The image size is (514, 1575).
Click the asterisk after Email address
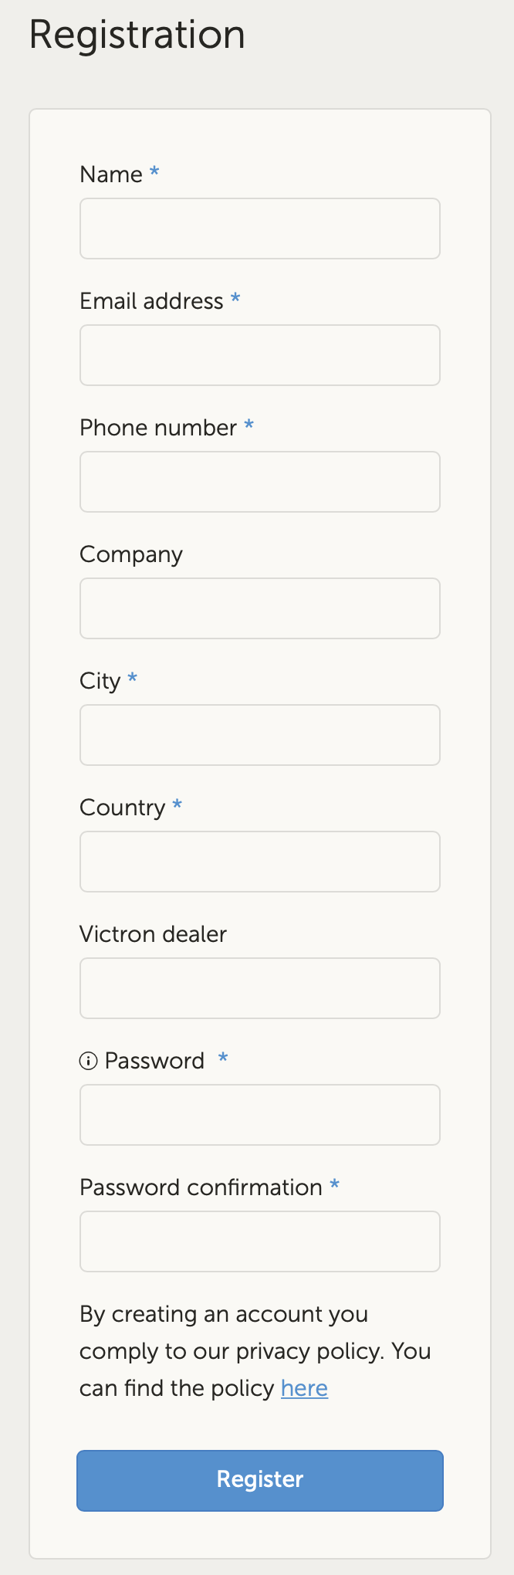point(235,301)
